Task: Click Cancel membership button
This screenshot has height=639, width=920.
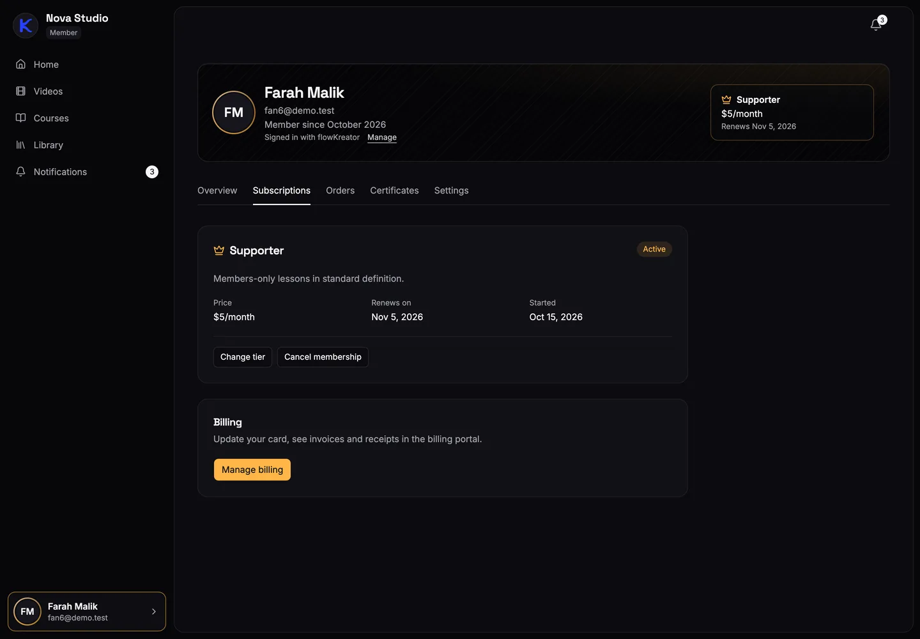Action: pos(323,357)
